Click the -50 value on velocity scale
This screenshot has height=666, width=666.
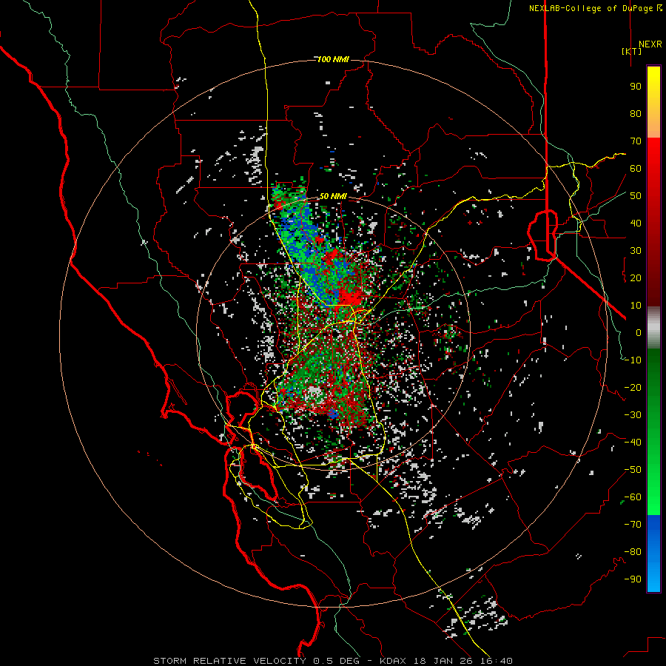click(x=633, y=470)
